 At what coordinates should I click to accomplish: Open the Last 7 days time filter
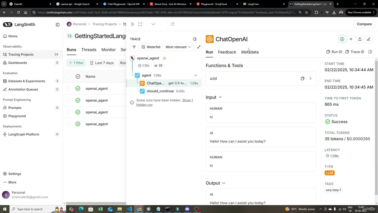pyautogui.click(x=102, y=63)
